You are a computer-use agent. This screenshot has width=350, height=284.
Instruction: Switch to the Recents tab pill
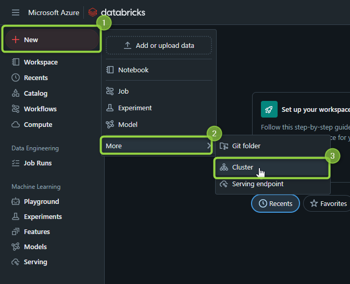click(x=276, y=203)
